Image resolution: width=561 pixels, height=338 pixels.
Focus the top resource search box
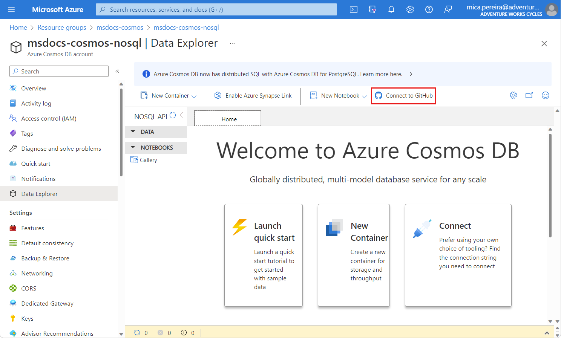(x=216, y=9)
